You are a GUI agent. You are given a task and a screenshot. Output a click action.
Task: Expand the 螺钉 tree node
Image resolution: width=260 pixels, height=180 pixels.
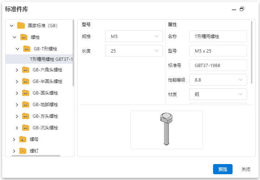[x=14, y=151]
